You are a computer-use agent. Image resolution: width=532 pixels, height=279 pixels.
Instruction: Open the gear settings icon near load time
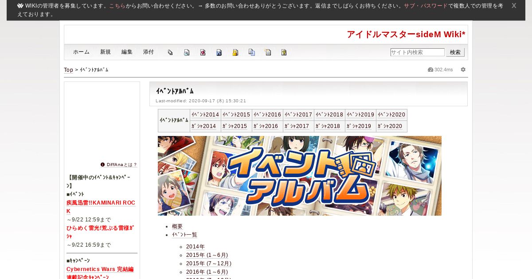click(463, 70)
